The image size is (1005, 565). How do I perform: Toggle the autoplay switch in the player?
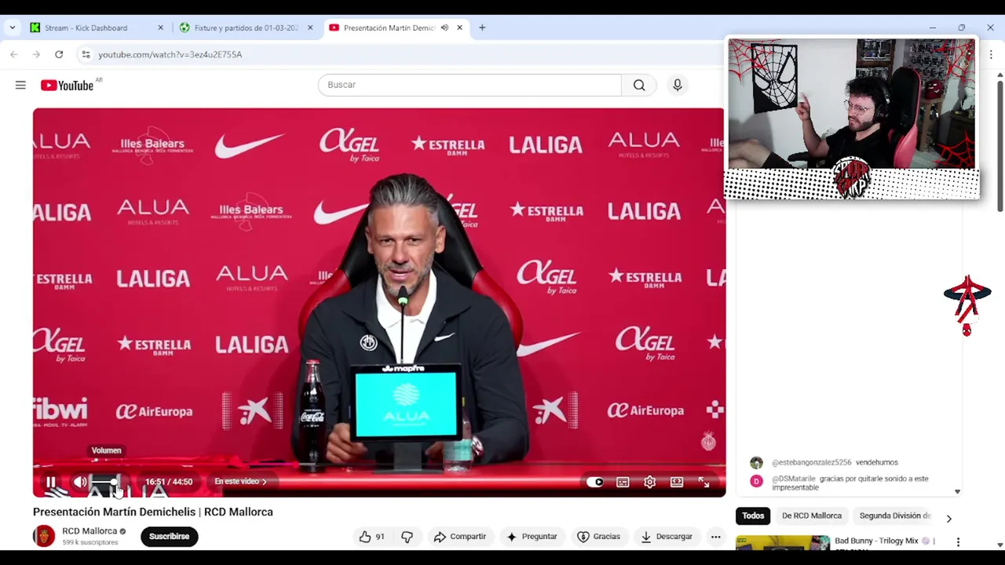tap(595, 482)
